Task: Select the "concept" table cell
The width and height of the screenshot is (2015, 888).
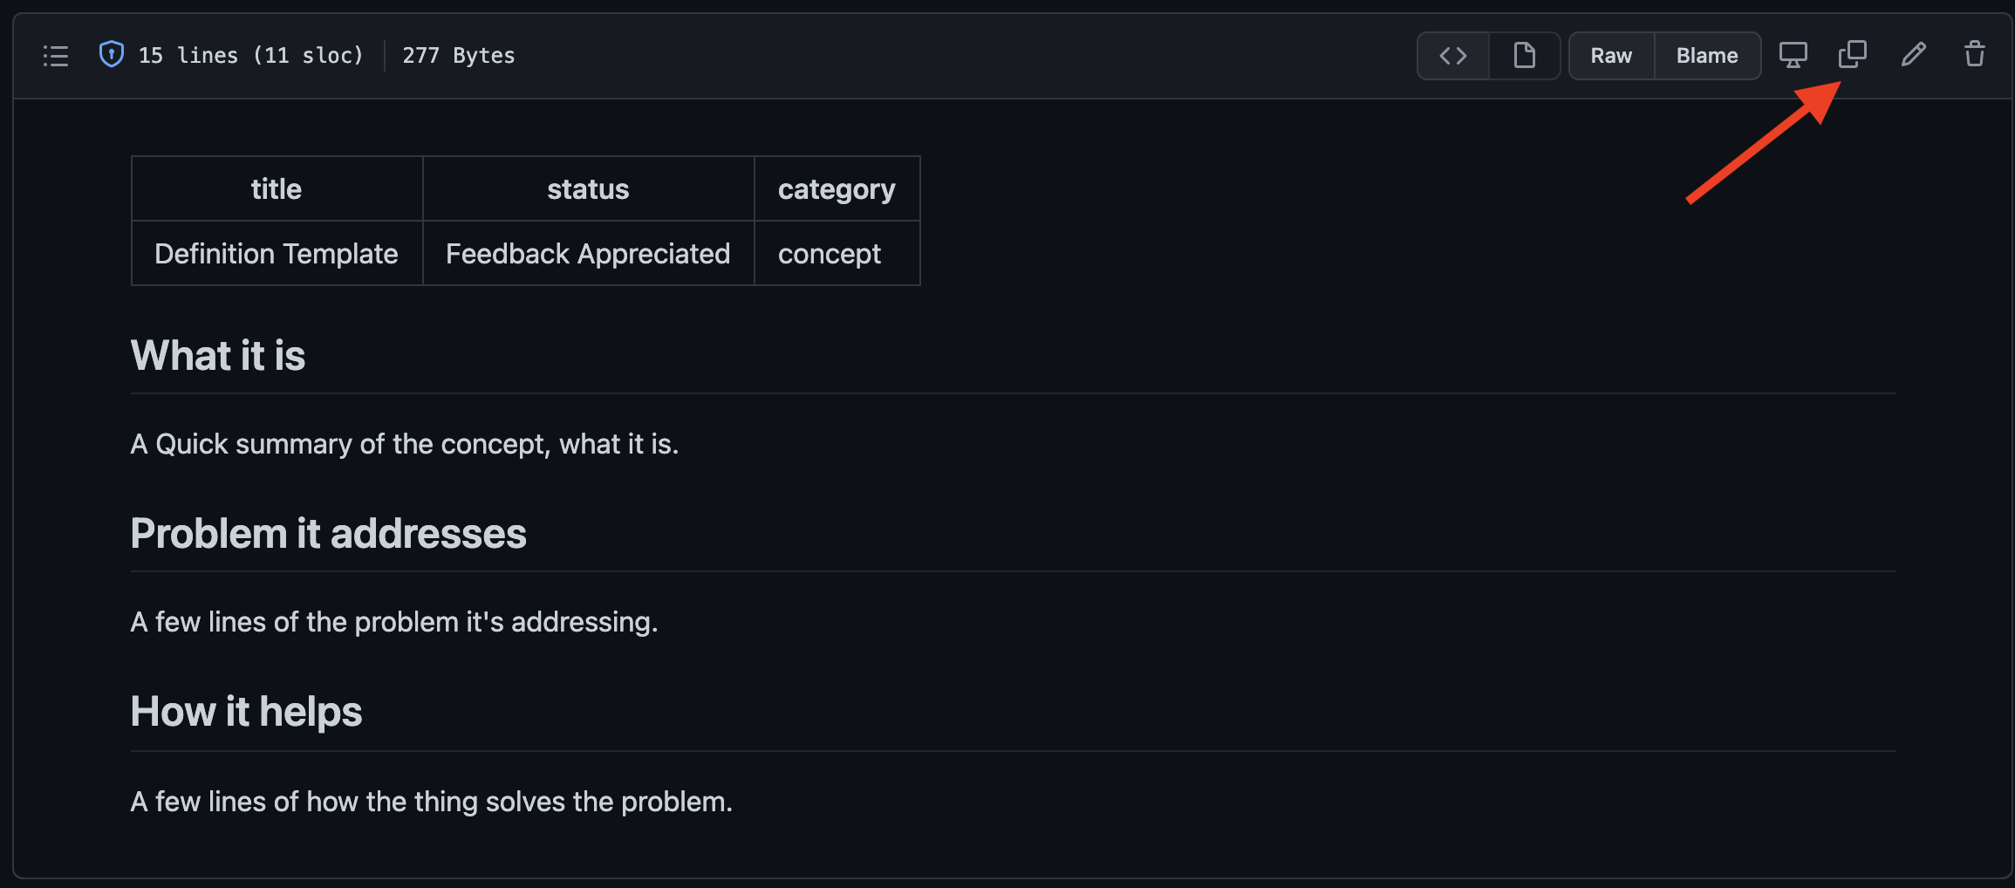Action: pos(830,254)
